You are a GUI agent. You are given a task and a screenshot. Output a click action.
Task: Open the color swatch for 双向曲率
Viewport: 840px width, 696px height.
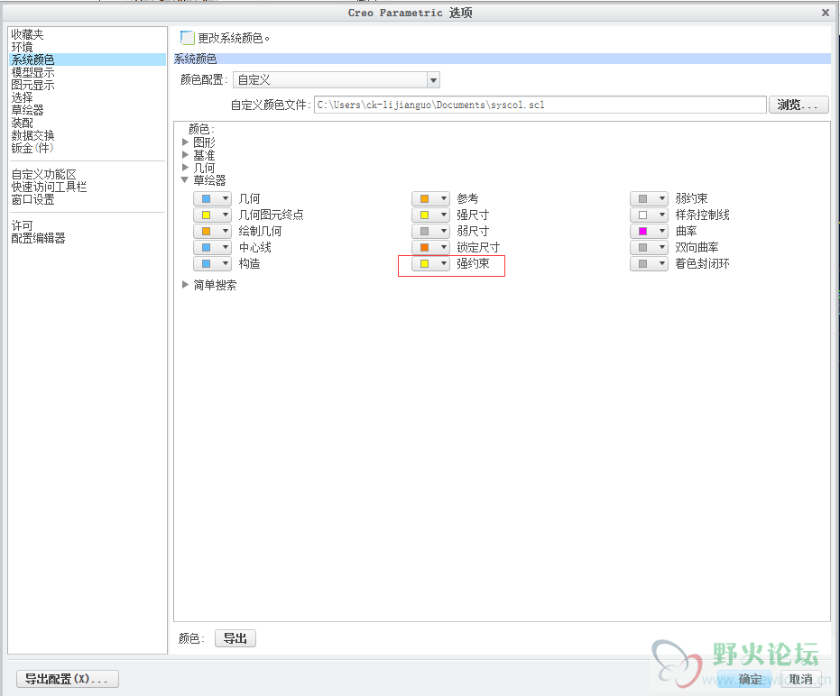650,247
